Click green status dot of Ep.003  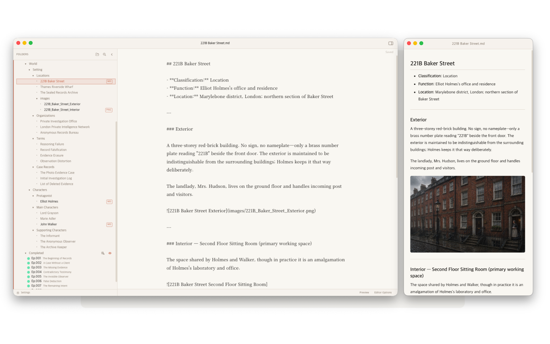coord(29,268)
